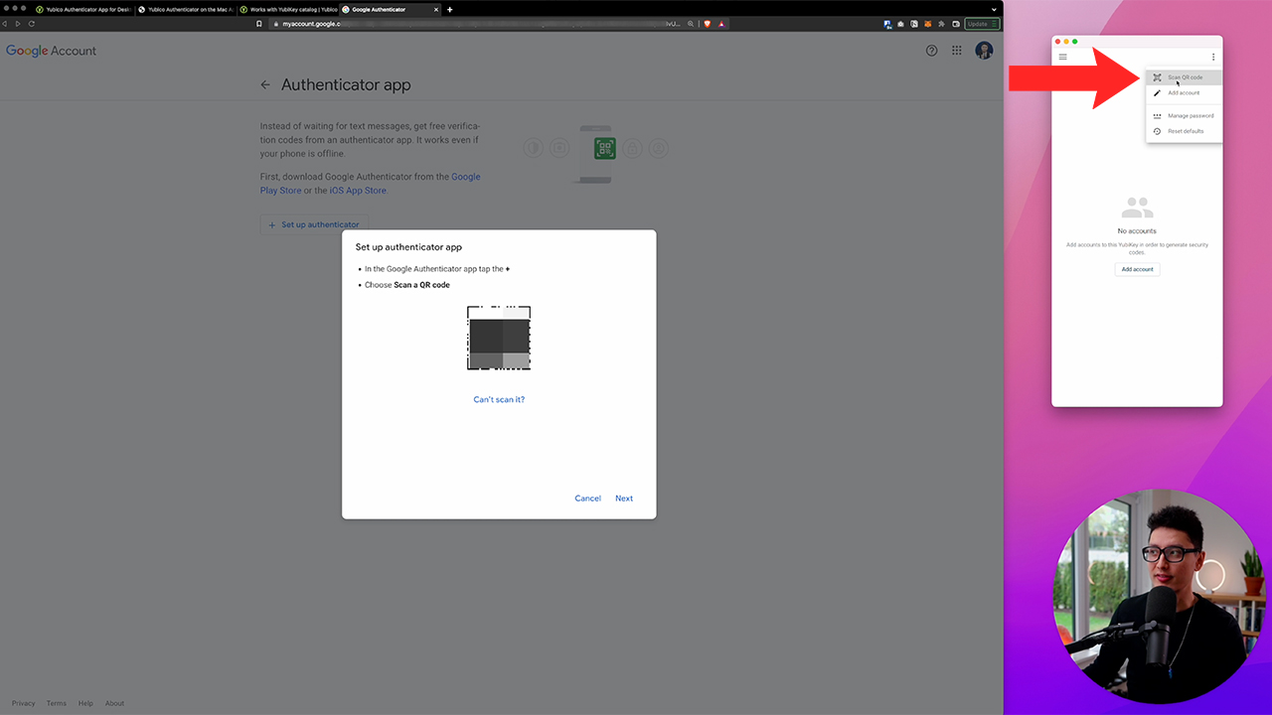This screenshot has width=1272, height=715.
Task: Open the Brave wallet icon
Action: coord(956,24)
